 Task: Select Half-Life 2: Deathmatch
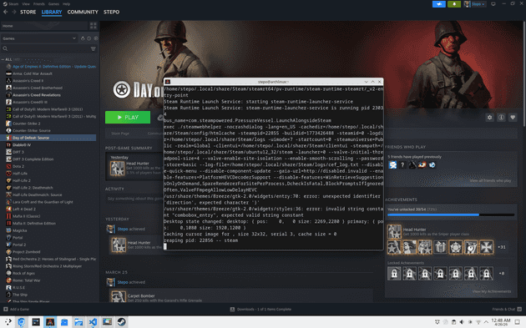[51, 188]
